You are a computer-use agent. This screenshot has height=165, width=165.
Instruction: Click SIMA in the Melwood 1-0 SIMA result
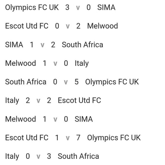click(x=84, y=119)
